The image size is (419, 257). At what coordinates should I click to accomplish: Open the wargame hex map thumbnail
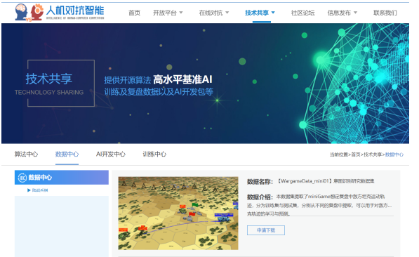point(178,213)
